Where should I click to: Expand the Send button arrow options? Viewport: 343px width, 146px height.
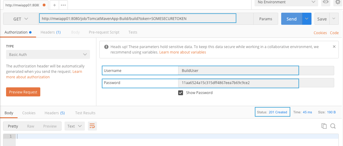click(307, 19)
